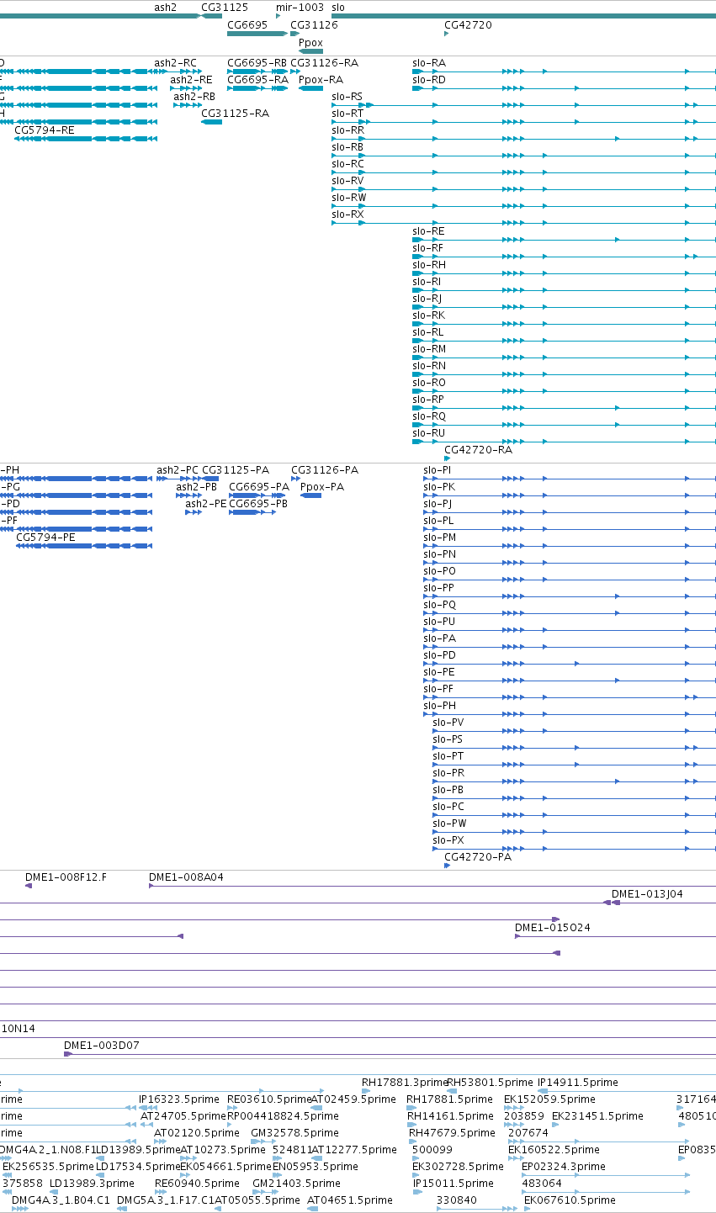This screenshot has height=1213, width=716.
Task: Click transcript slo-RT
Action: tap(347, 114)
